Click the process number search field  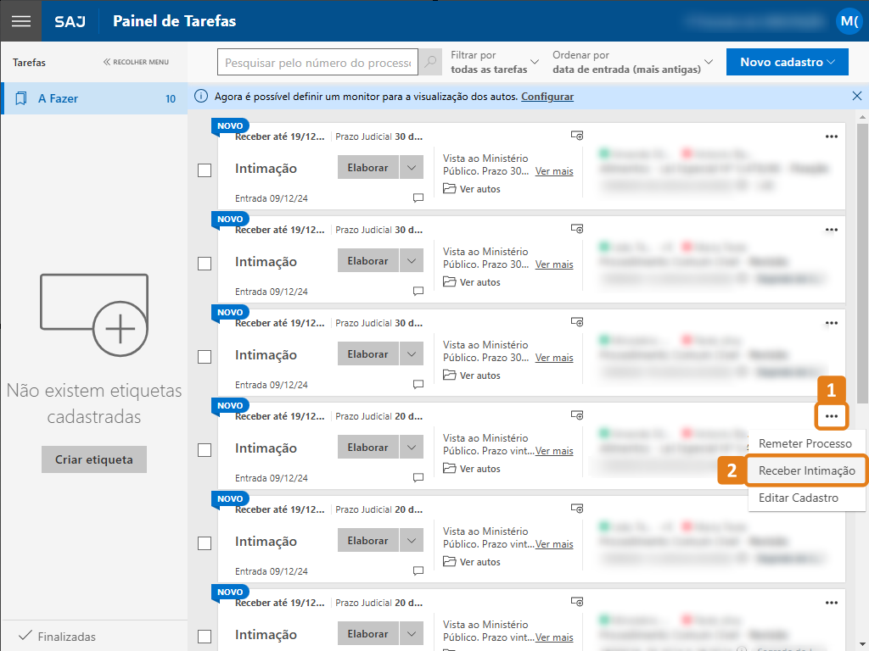[318, 63]
